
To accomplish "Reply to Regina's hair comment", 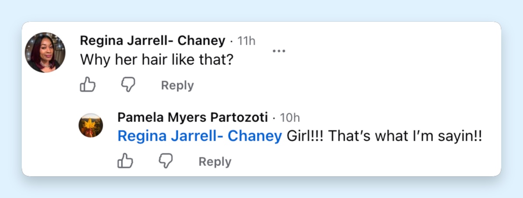I will point(177,86).
